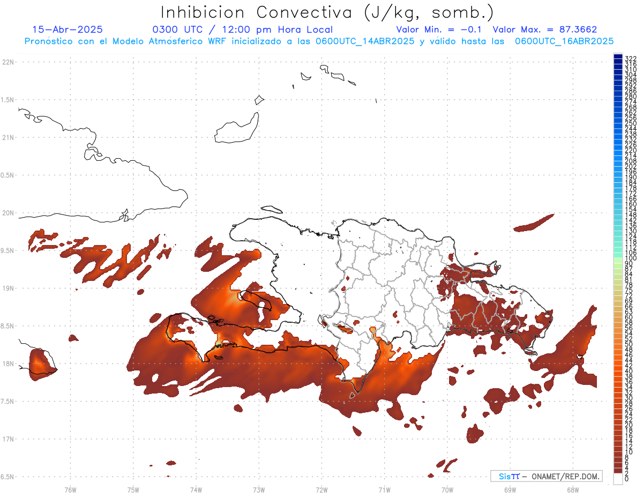Screen dimensions: 643x497
Task: Click the colorbar value '100'
Action: point(630,258)
